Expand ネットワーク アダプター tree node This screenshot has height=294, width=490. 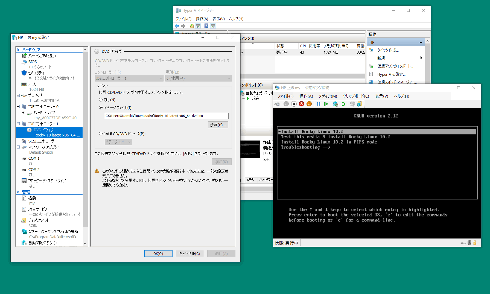(18, 147)
